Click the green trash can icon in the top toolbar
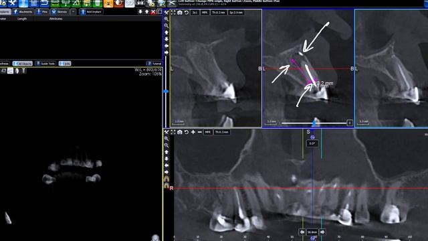This screenshot has width=428, height=241. 98,3
